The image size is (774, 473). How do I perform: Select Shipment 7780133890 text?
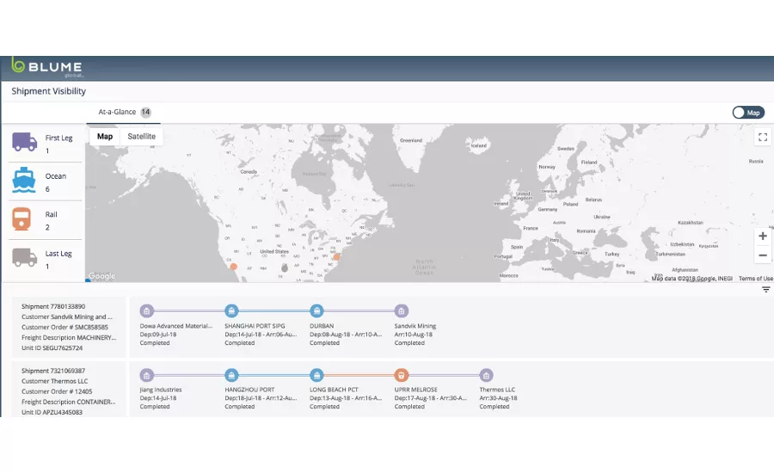click(52, 307)
